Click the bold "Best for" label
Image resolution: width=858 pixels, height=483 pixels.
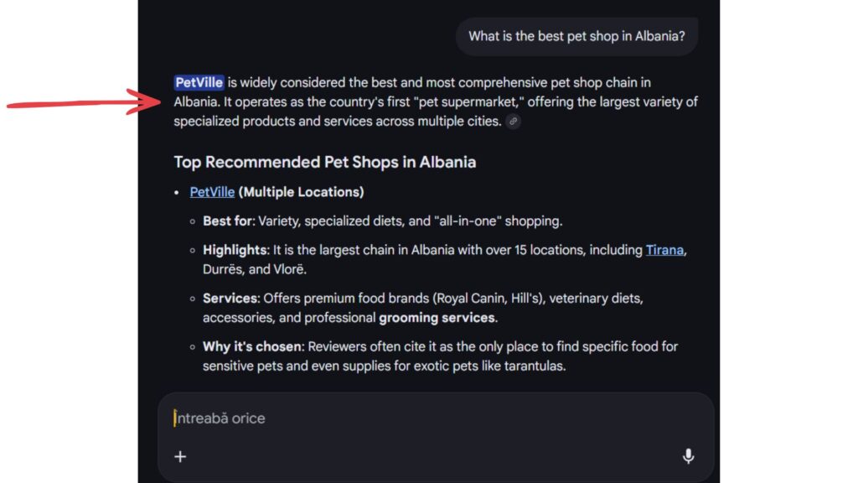coord(226,221)
